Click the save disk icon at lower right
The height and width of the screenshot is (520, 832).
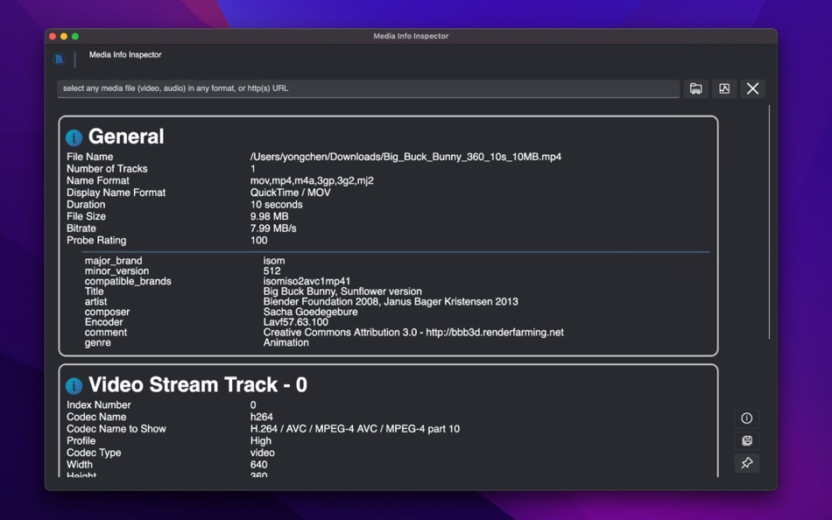tap(746, 440)
